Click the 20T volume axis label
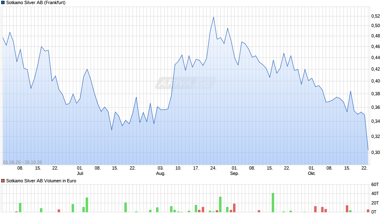 (375, 203)
